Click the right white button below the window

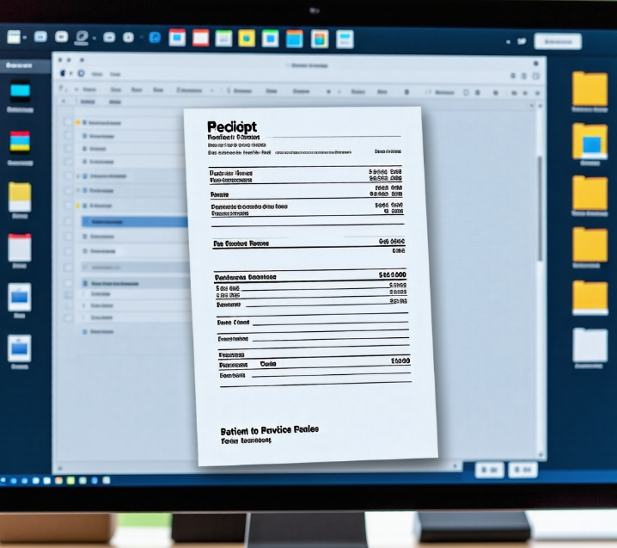[522, 470]
